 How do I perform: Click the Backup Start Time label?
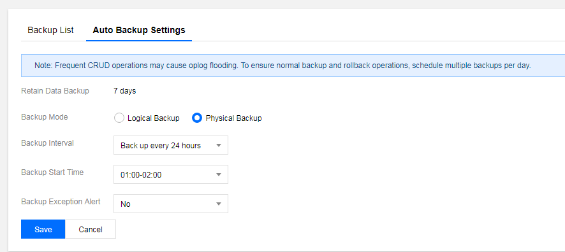(52, 172)
